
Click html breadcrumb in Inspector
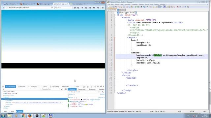6,111
